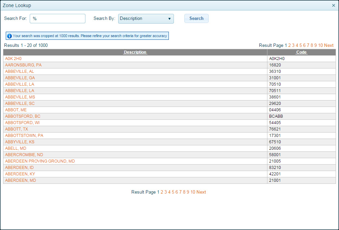Screen dimensions: 339x230
Task: Click Next in the bottom pagination
Action: coord(201,192)
